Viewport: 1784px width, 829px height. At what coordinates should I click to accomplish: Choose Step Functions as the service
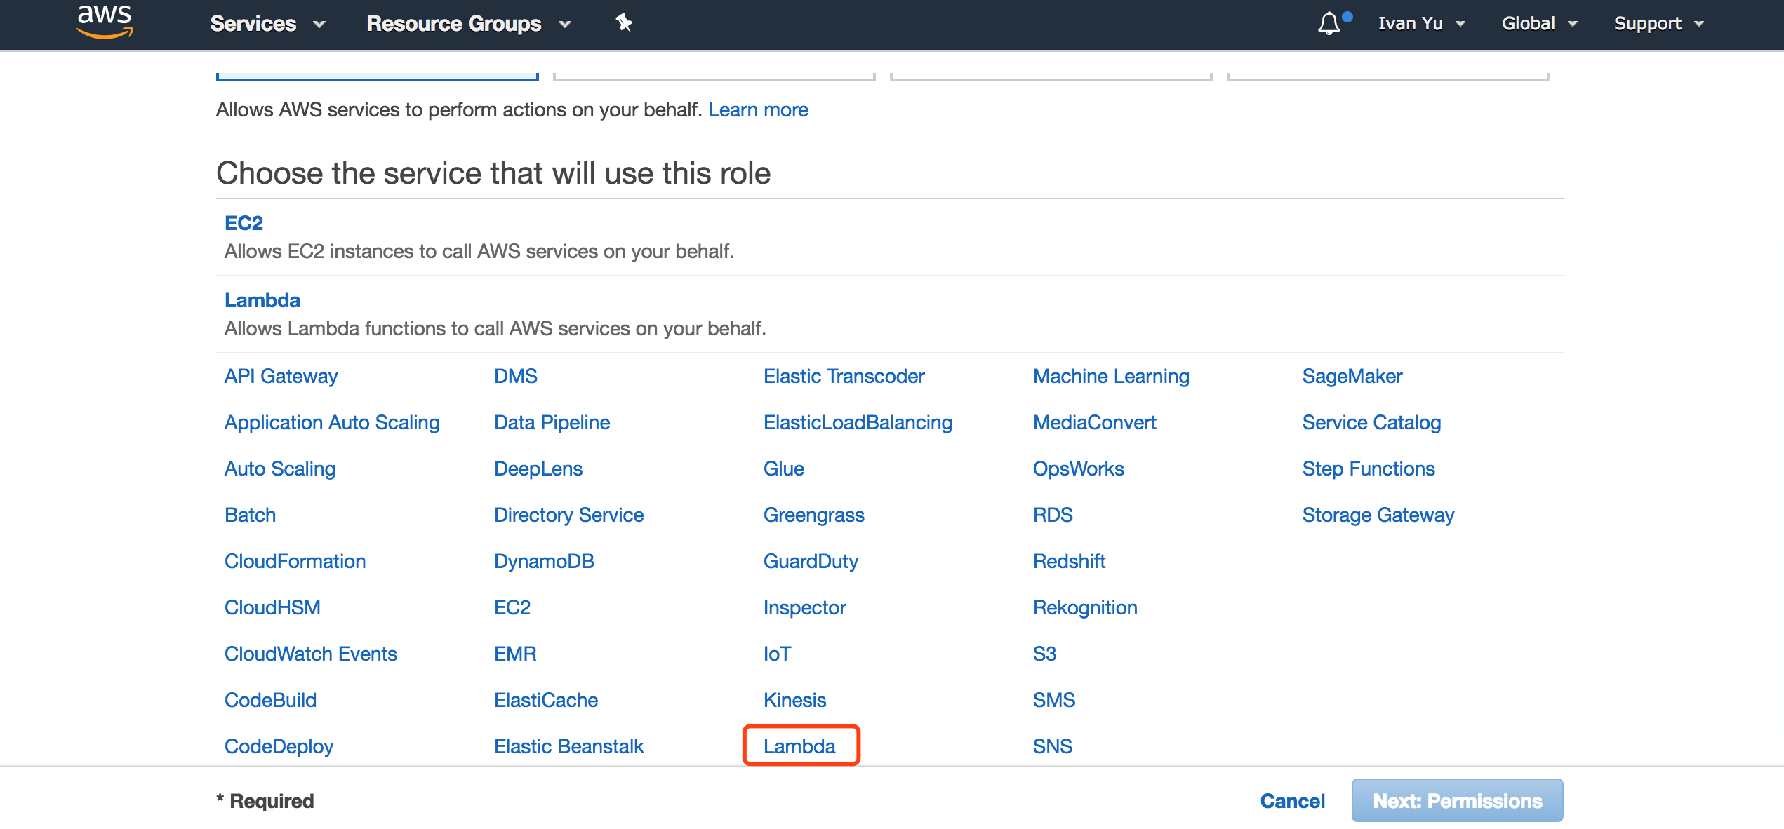click(1368, 469)
